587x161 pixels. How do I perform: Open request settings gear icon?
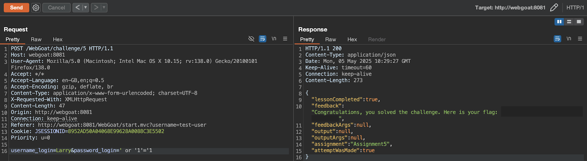pyautogui.click(x=36, y=7)
